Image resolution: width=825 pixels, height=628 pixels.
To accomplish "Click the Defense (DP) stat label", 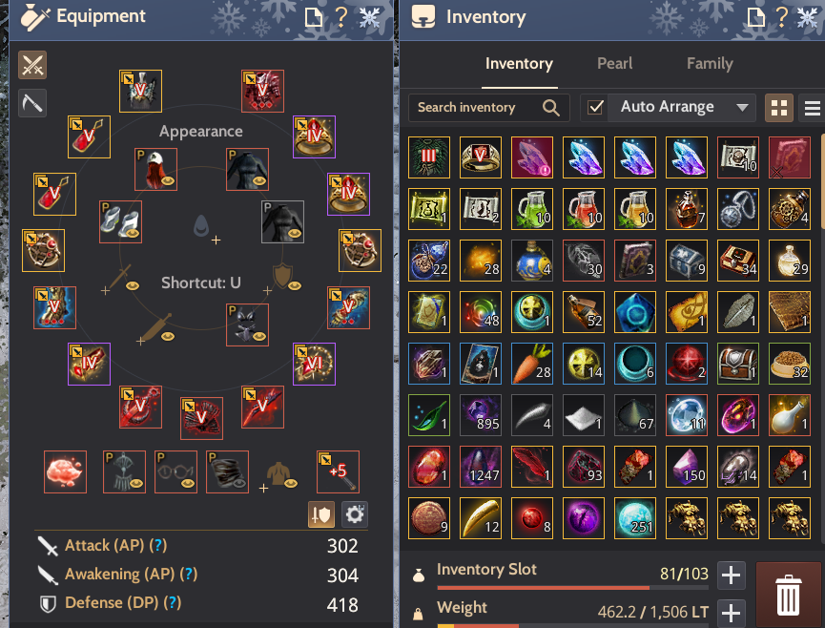I will pos(113,602).
